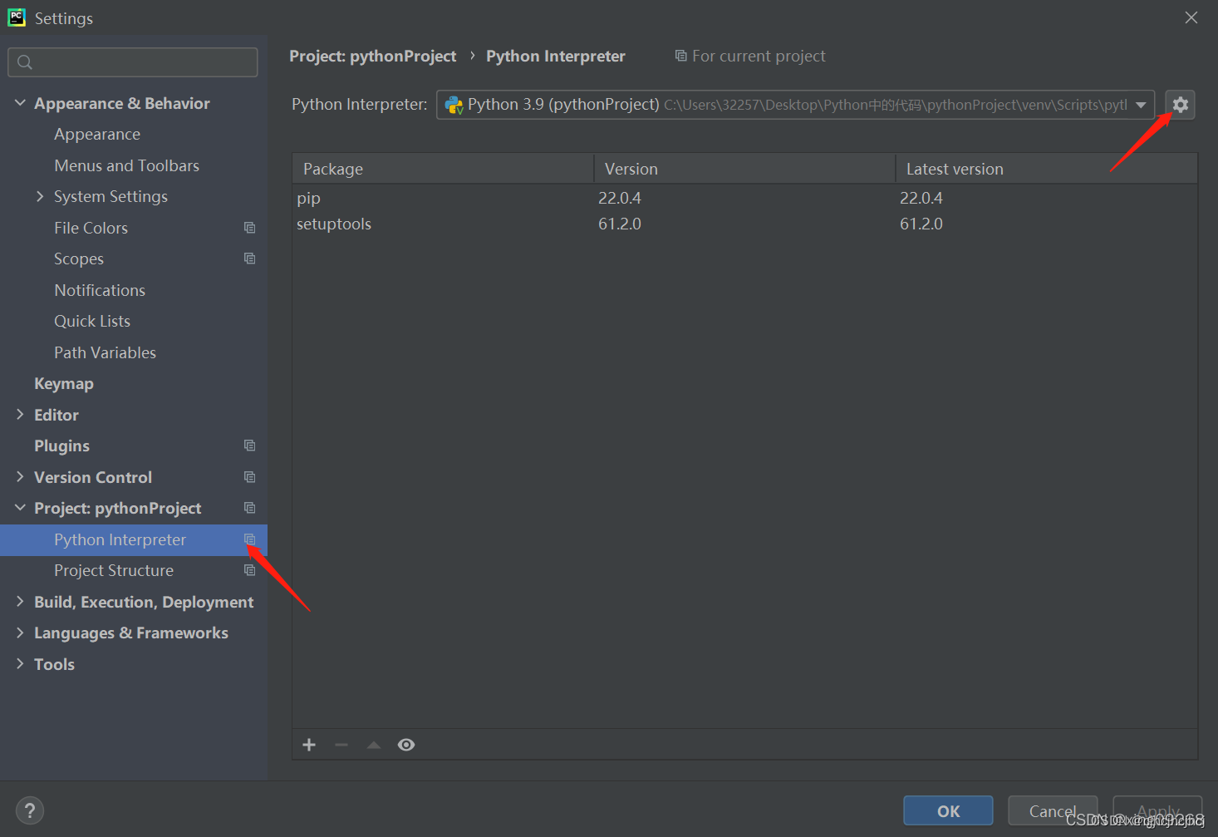Viewport: 1218px width, 837px height.
Task: Click setuptools version 61.2.0 cell
Action: pyautogui.click(x=620, y=224)
